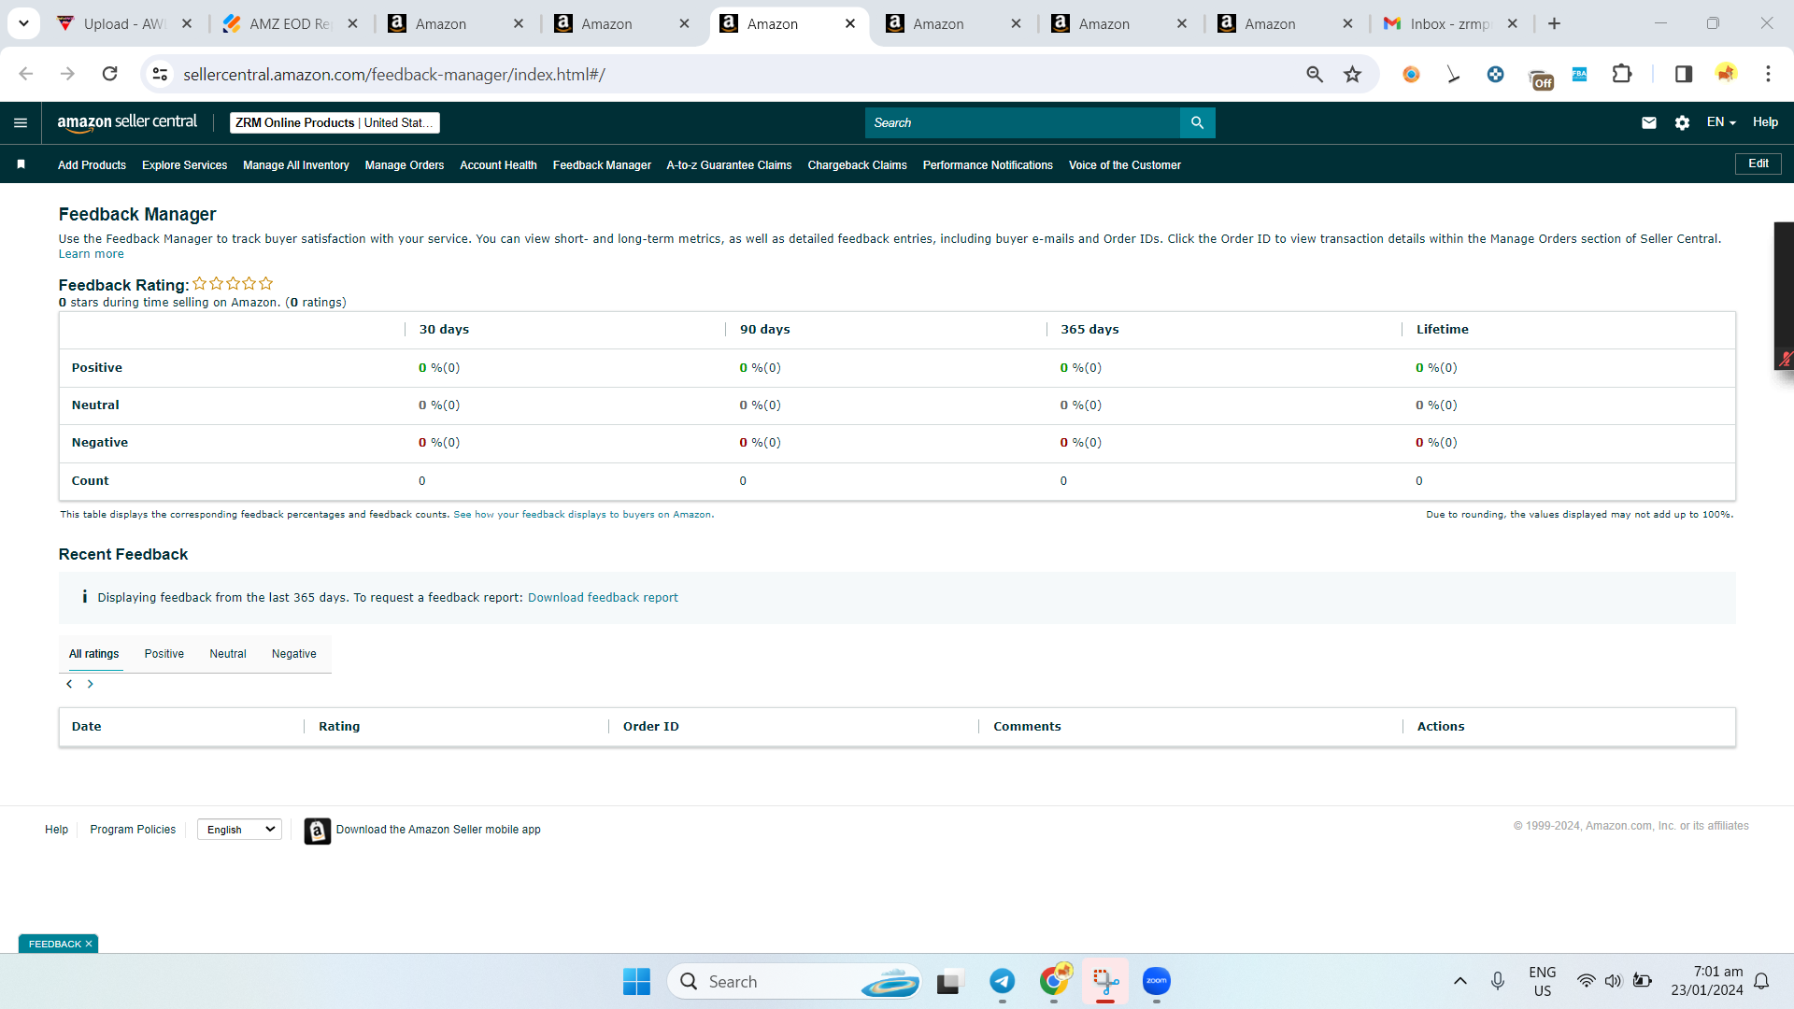Click the FBA extension icon
Viewport: 1794px width, 1009px height.
click(1579, 74)
